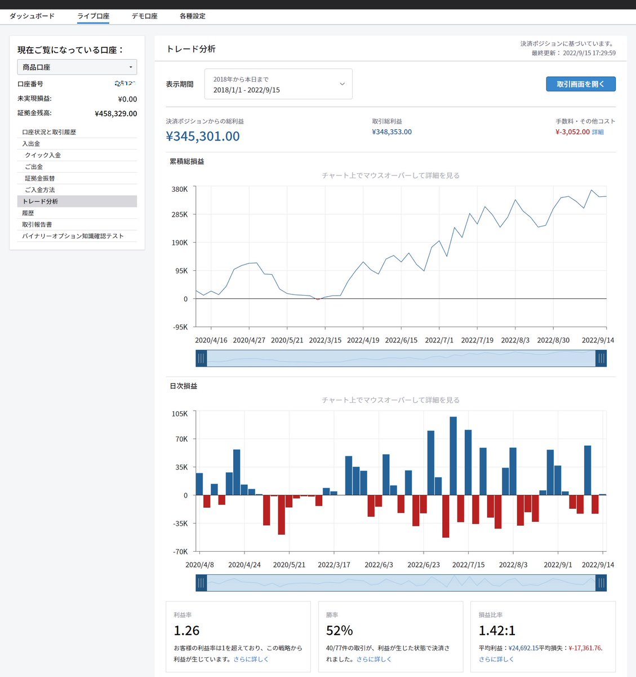This screenshot has width=636, height=677.
Task: Switch to the ライブ口座 tab
Action: click(93, 16)
